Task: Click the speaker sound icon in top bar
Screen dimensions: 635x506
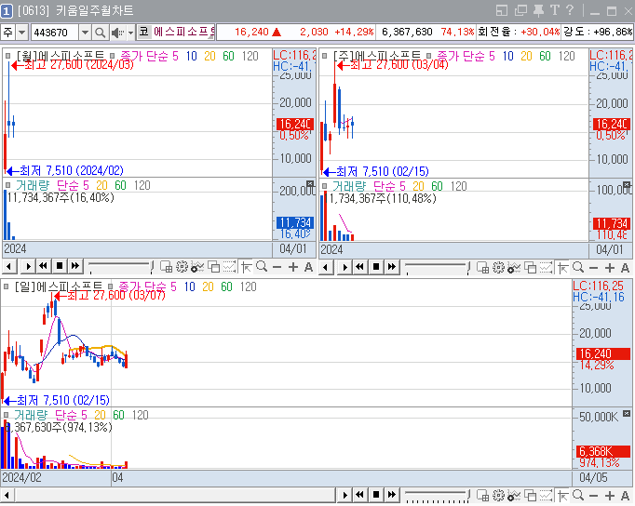Action: click(118, 33)
